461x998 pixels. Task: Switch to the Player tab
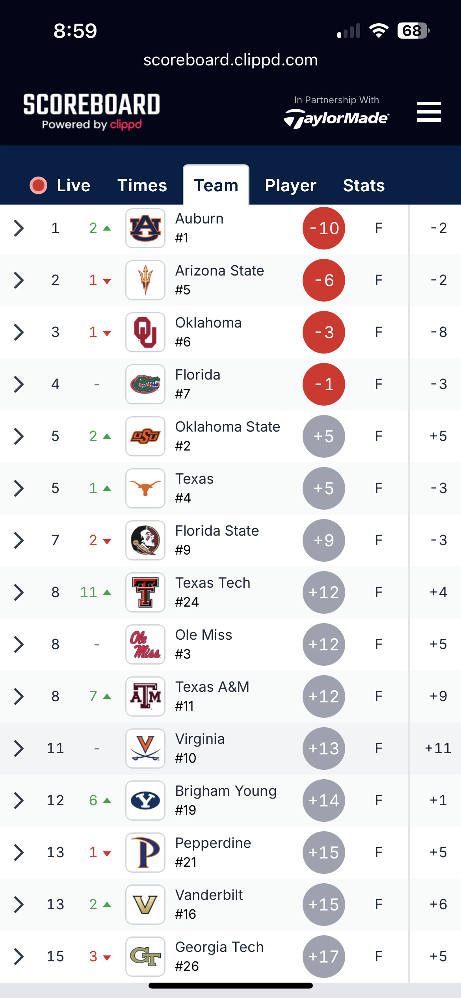tap(290, 185)
